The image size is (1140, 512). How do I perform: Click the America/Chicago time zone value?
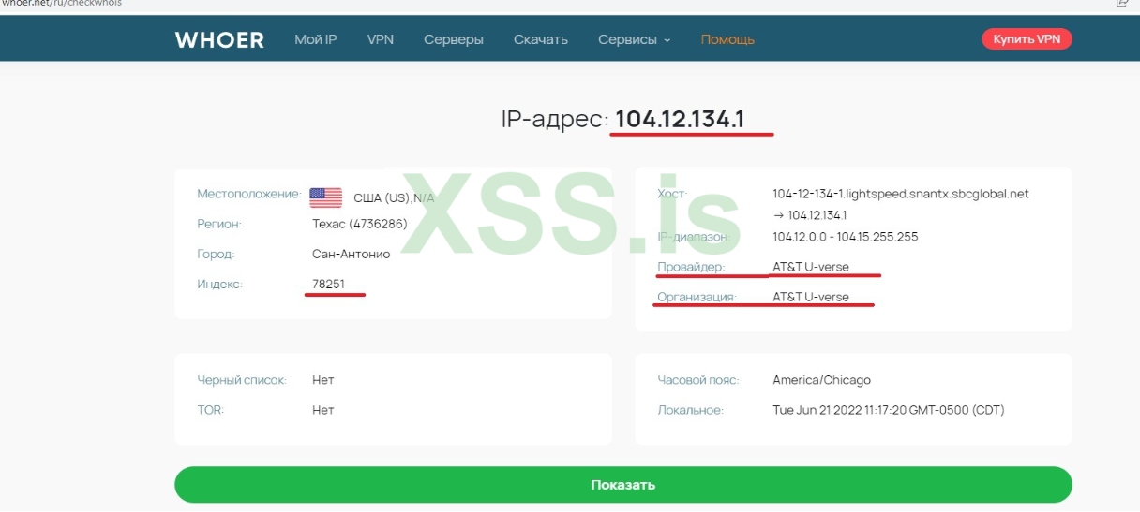(821, 380)
